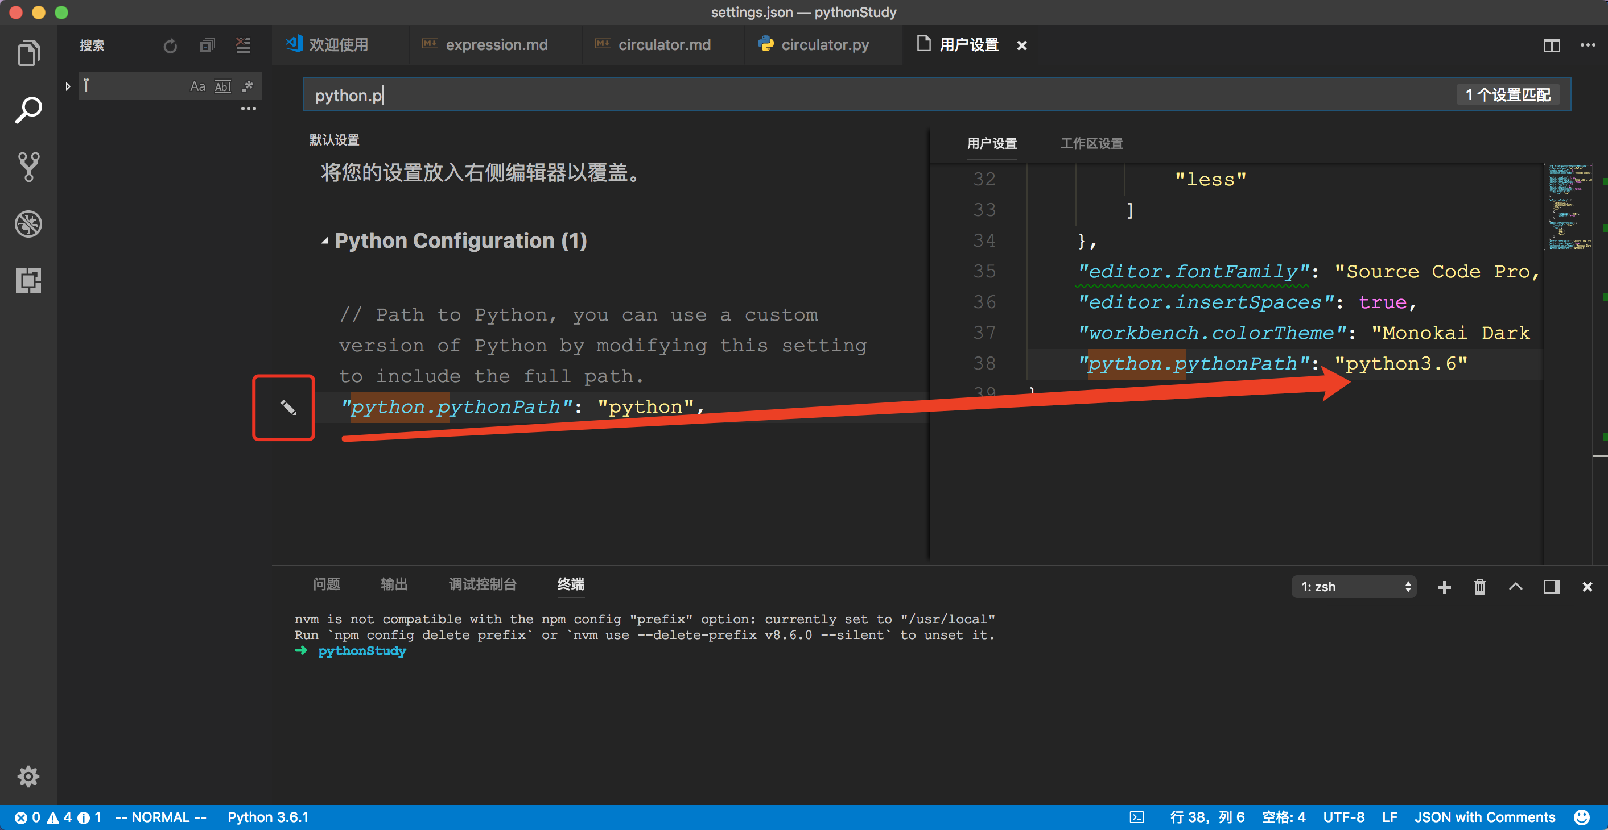This screenshot has height=830, width=1608.
Task: Open the Debug view in the activity bar
Action: (x=28, y=224)
